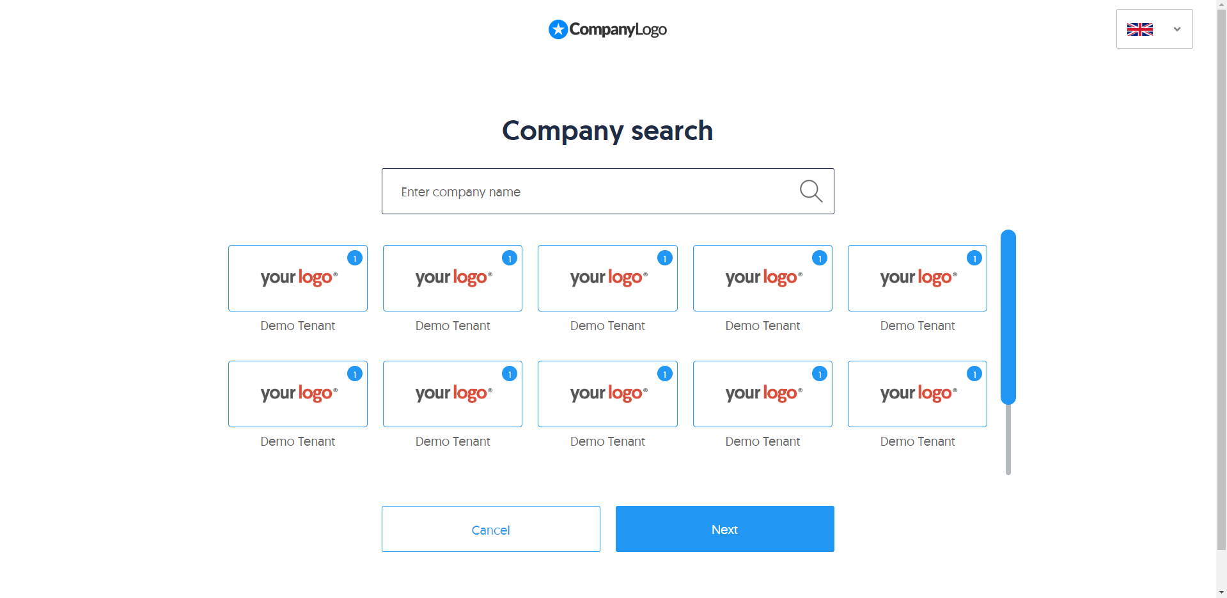This screenshot has height=598, width=1227.
Task: Click info badge on last top-row tenant card
Action: pos(974,258)
